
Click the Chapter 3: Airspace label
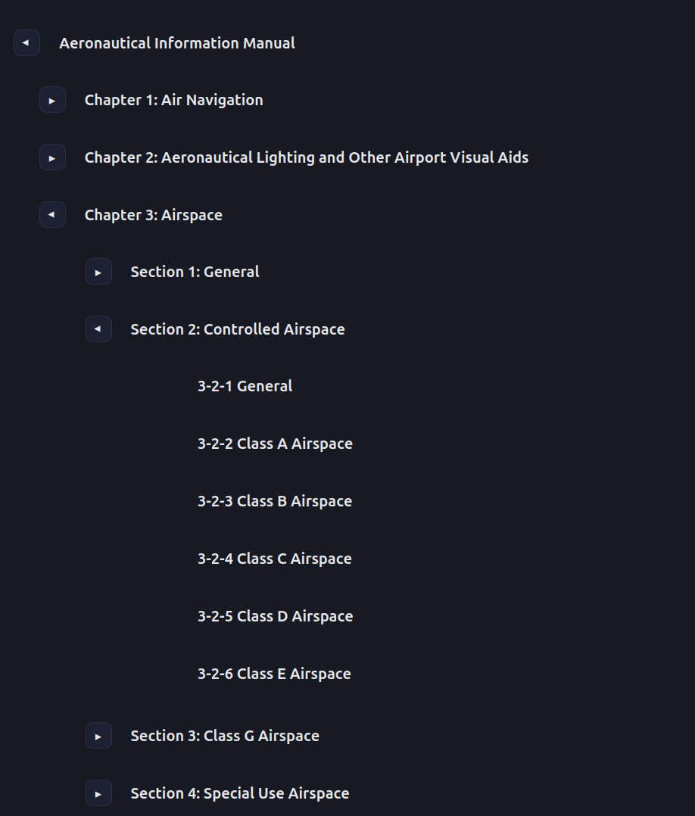[153, 215]
